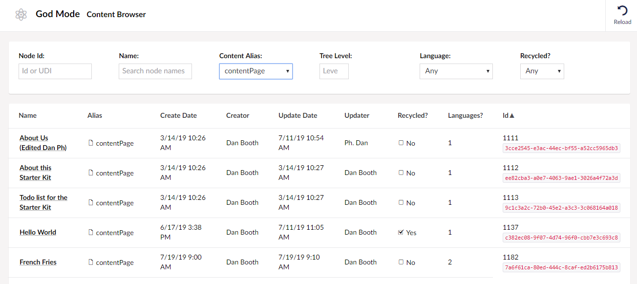Toggle Recycled checkbox for About Us
The width and height of the screenshot is (637, 284).
click(401, 143)
